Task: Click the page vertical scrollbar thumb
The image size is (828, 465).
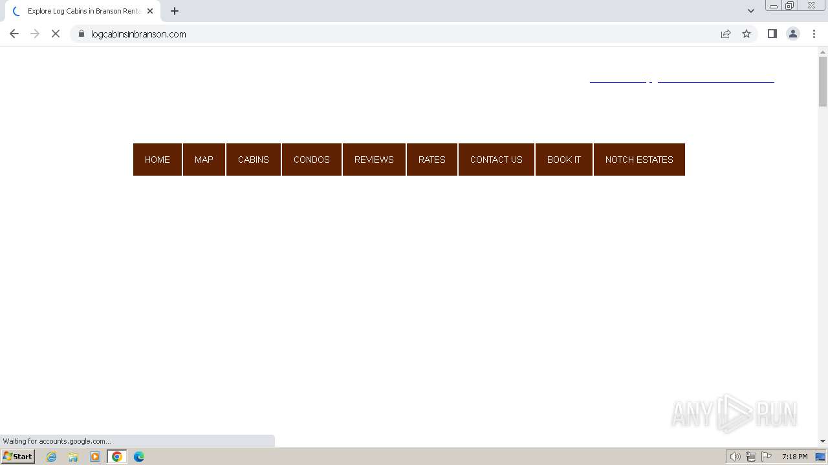Action: (x=823, y=81)
